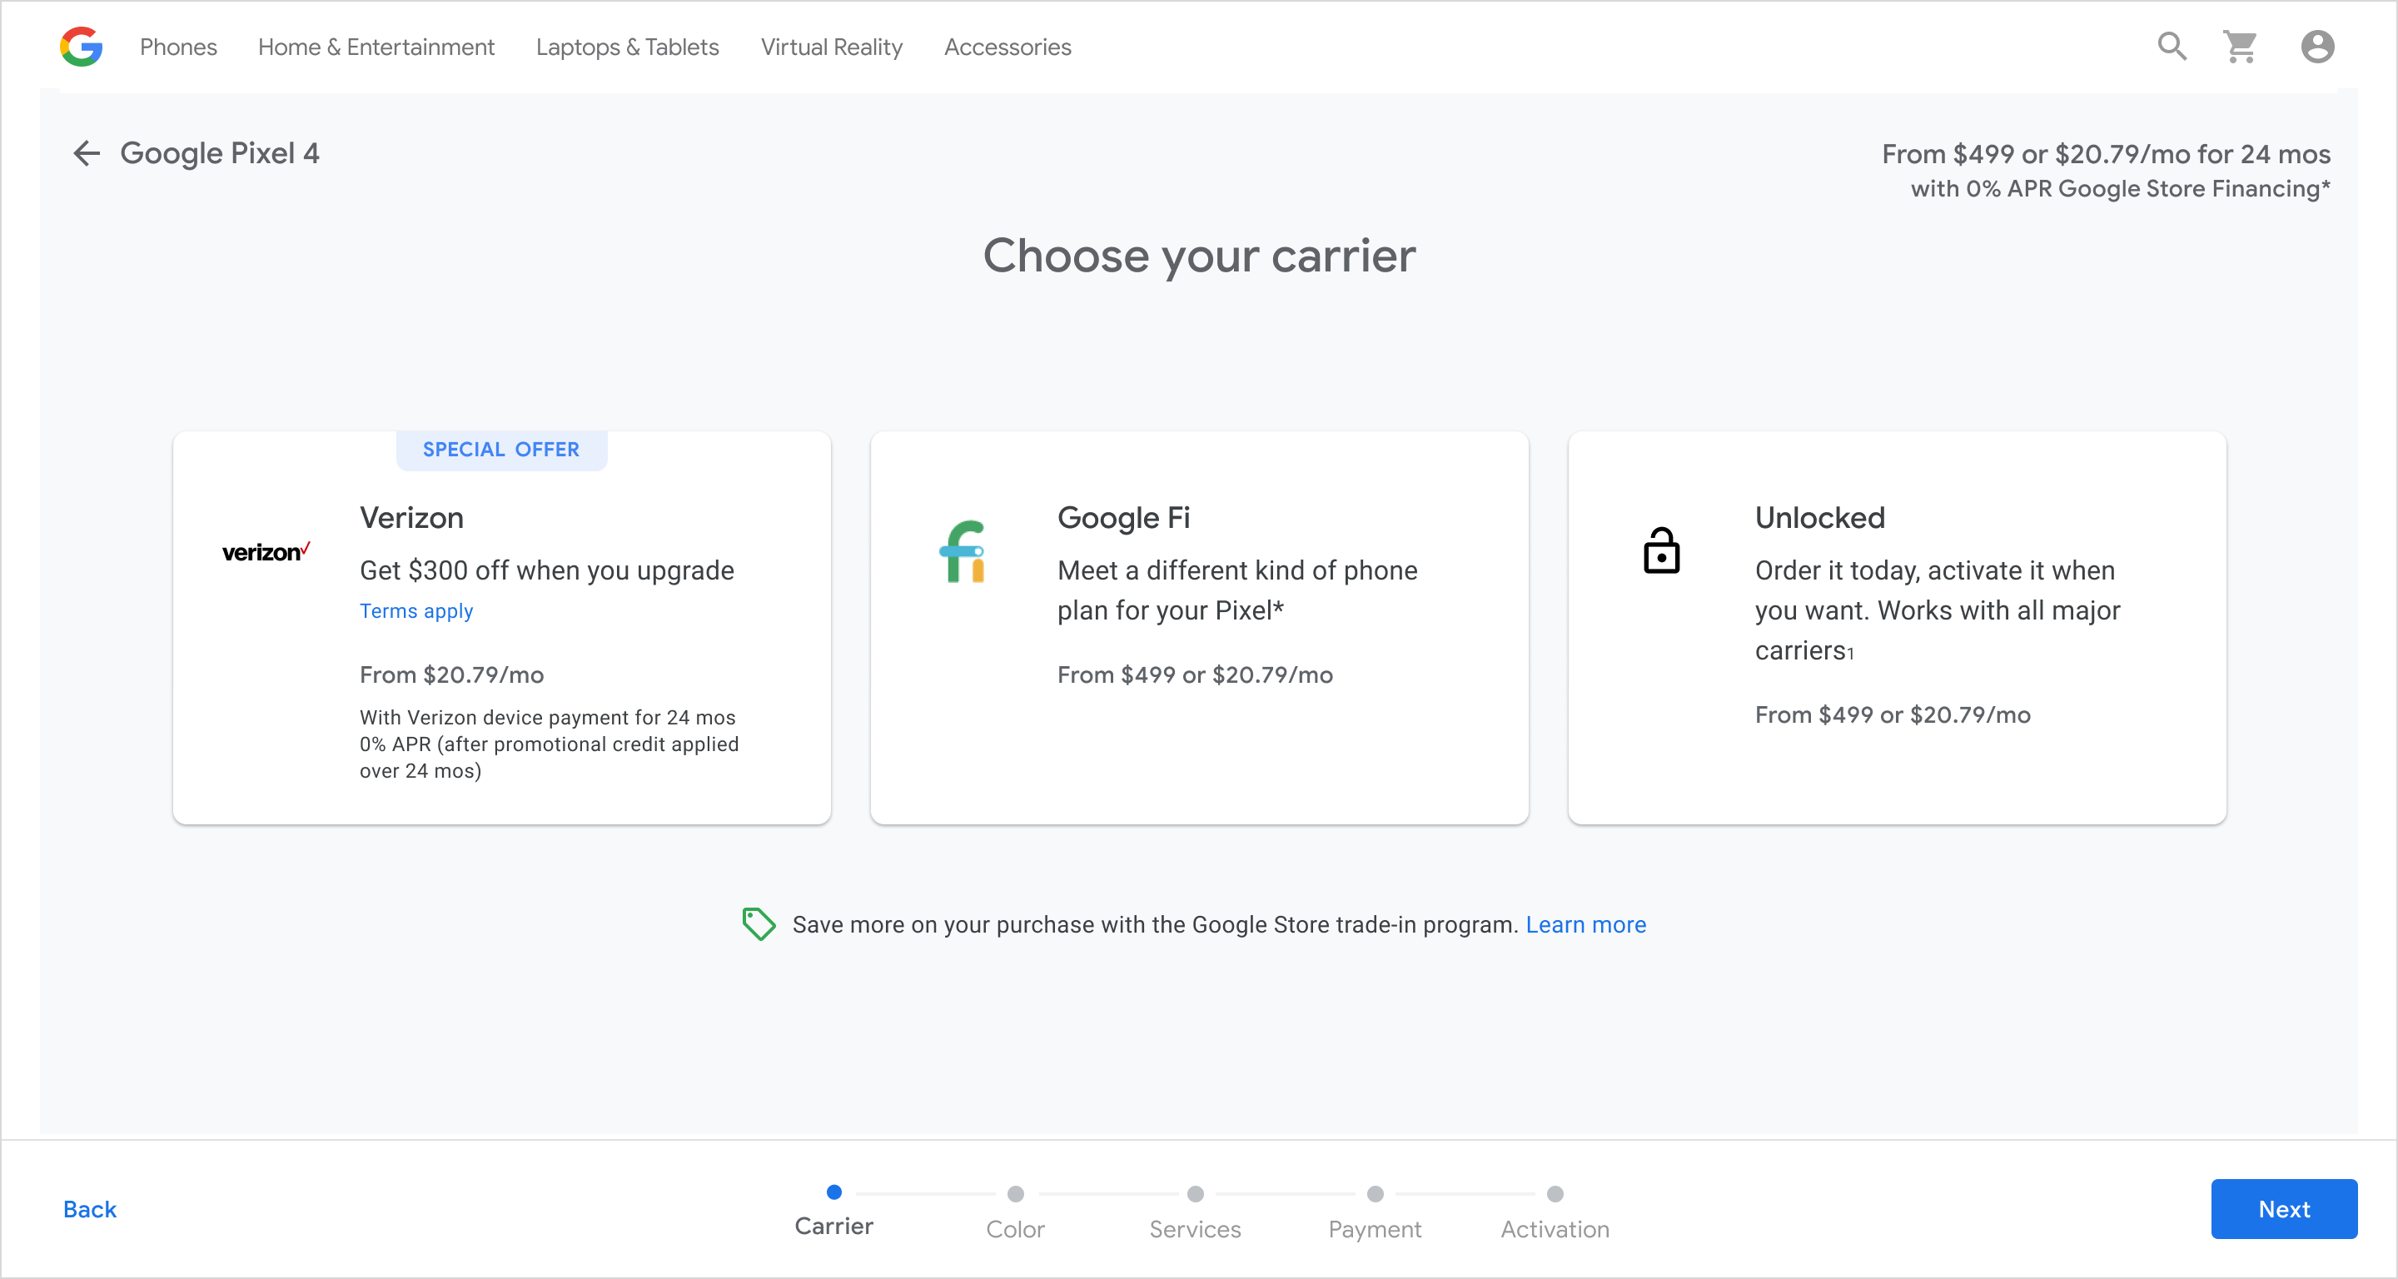The width and height of the screenshot is (2398, 1279).
Task: Click the unlocked padlock icon
Action: tap(1661, 550)
